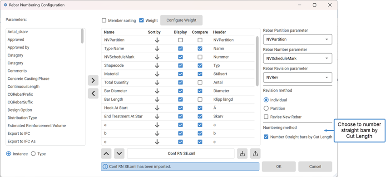386x177 pixels.
Task: Select the Partition revision method
Action: (x=266, y=108)
